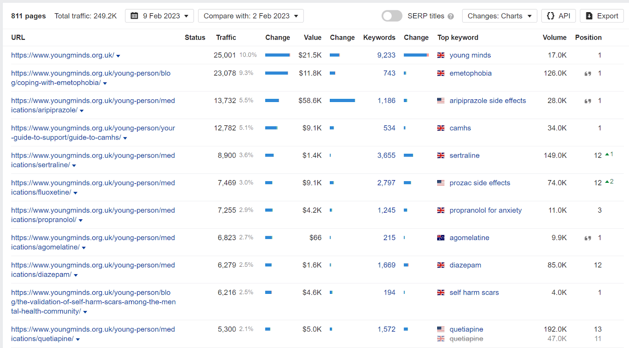
Task: Click the featured snippet quote icon for aripiprazole
Action: pyautogui.click(x=588, y=101)
